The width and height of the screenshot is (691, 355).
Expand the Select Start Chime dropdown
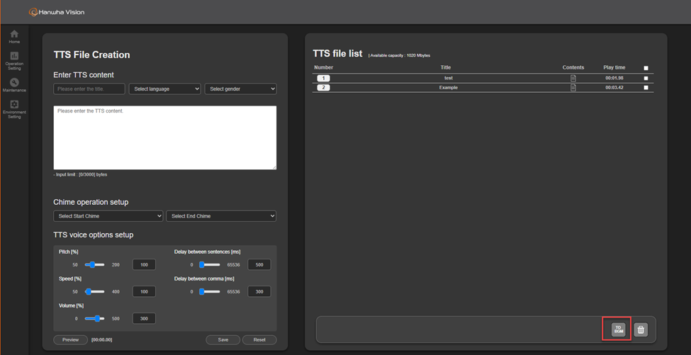tap(108, 216)
